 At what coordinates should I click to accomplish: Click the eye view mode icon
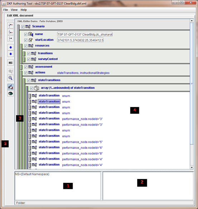(11, 93)
